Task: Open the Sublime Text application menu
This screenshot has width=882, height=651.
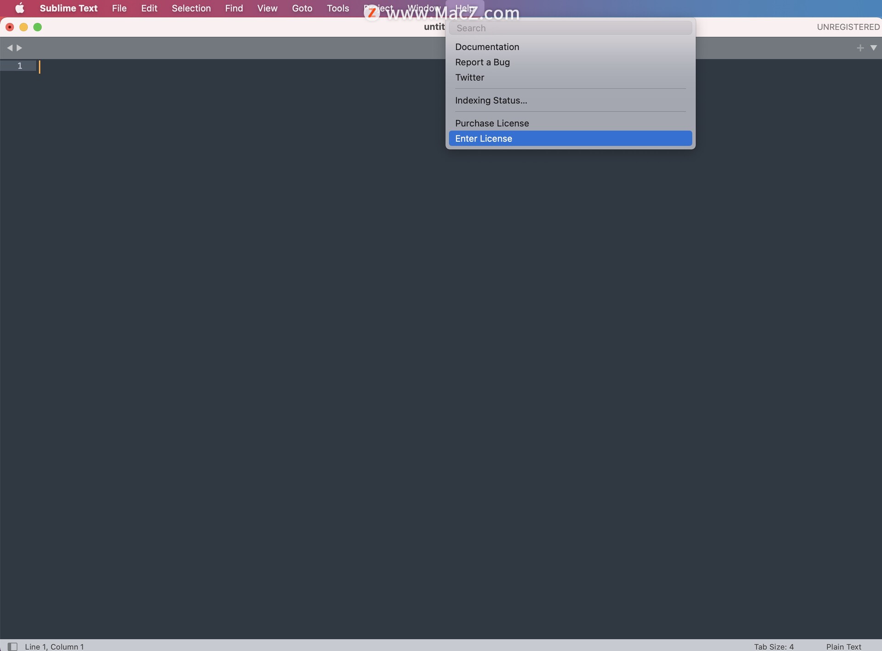Action: [x=68, y=8]
